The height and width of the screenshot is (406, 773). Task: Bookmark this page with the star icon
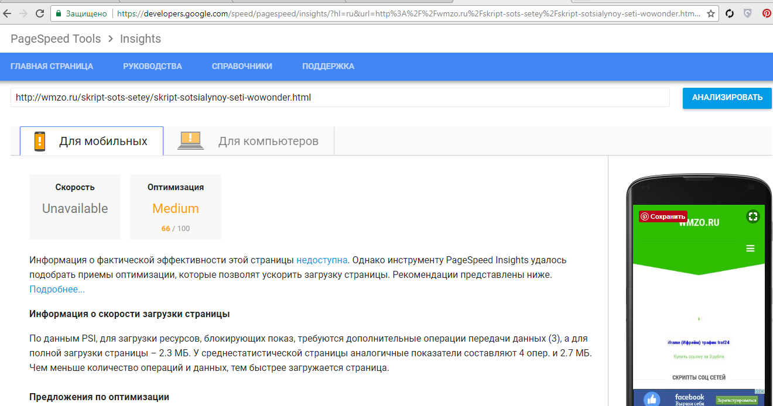(710, 13)
